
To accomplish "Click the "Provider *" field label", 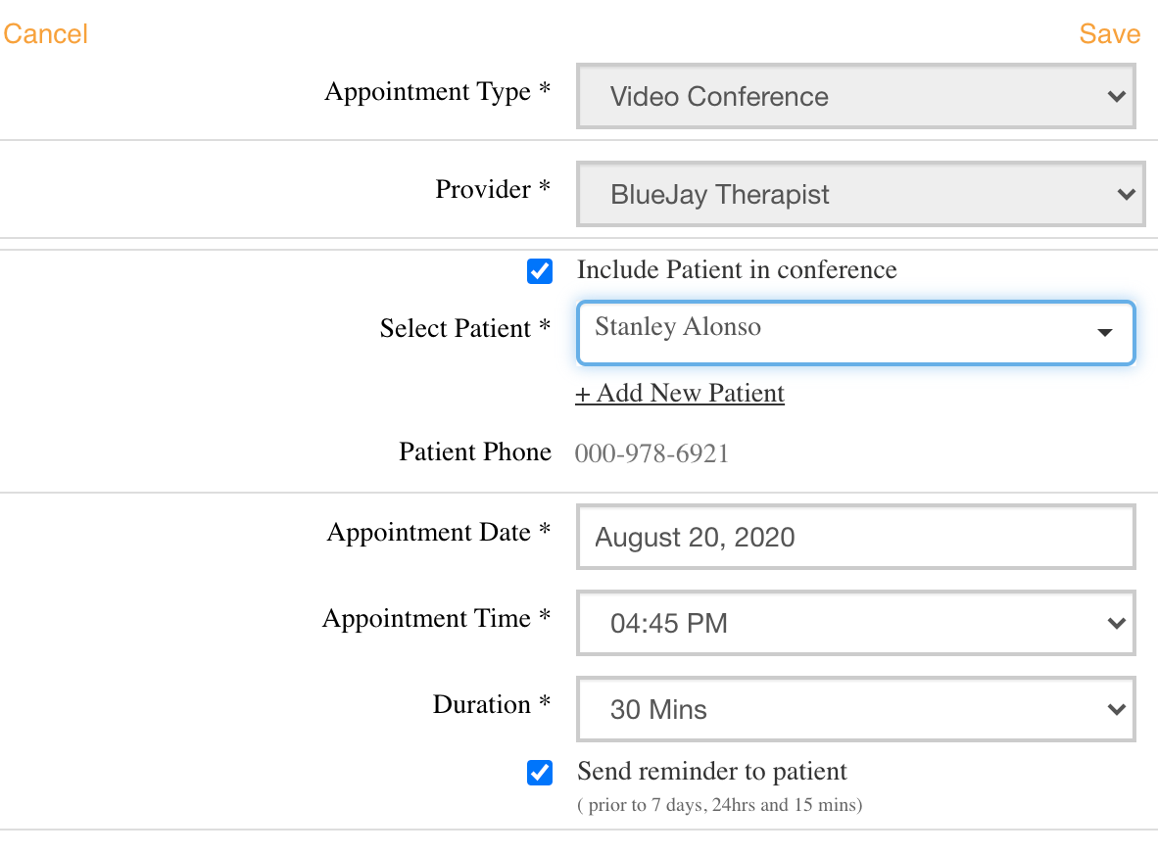I will (x=493, y=189).
